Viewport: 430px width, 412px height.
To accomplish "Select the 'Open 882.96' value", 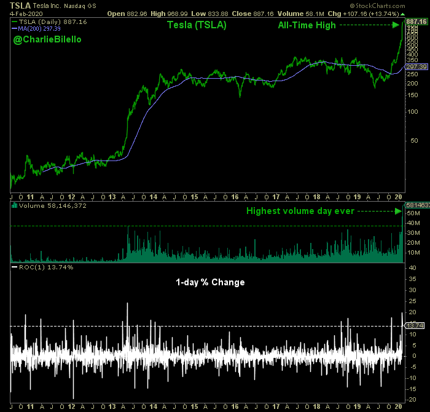I will pos(127,14).
